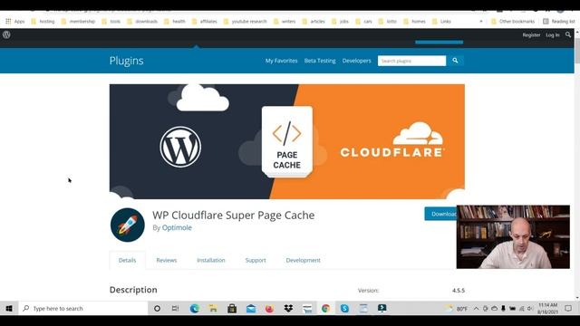Switch to the Reviews tab
The height and width of the screenshot is (326, 580).
pos(167,260)
